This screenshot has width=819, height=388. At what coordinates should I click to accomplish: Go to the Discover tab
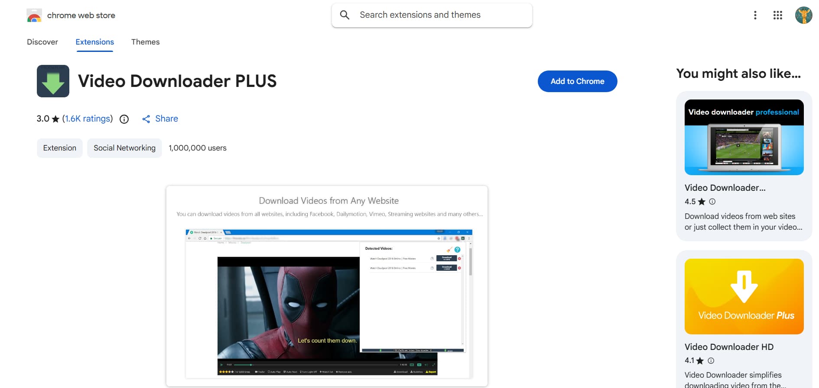(x=42, y=42)
